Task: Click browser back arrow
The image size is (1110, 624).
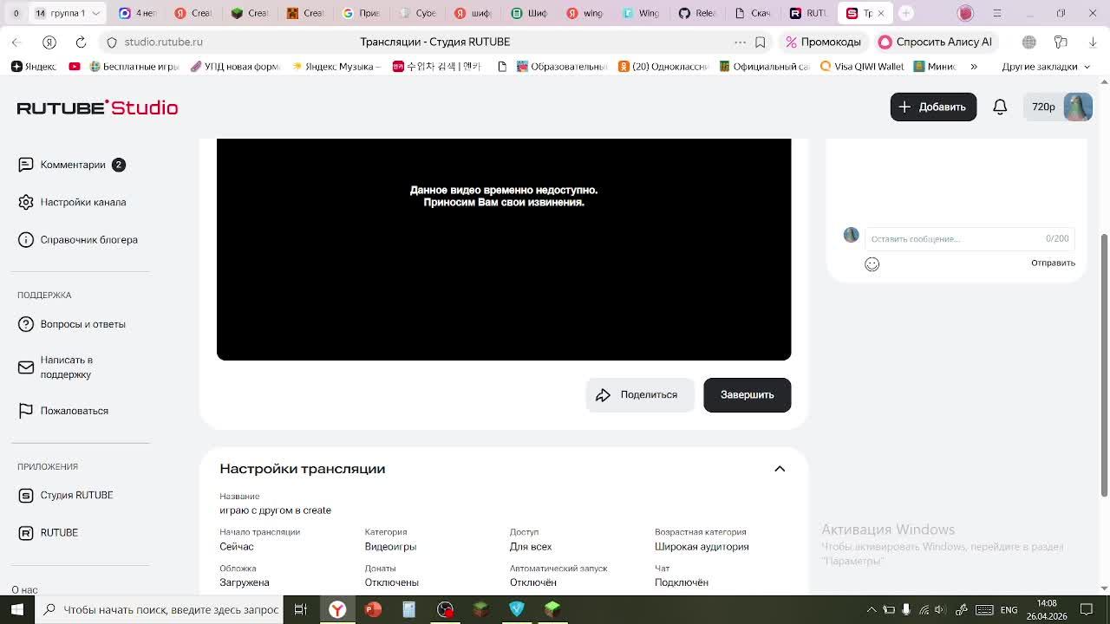Action: pos(16,42)
